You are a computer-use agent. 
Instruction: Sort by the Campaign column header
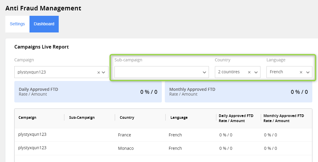click(27, 118)
